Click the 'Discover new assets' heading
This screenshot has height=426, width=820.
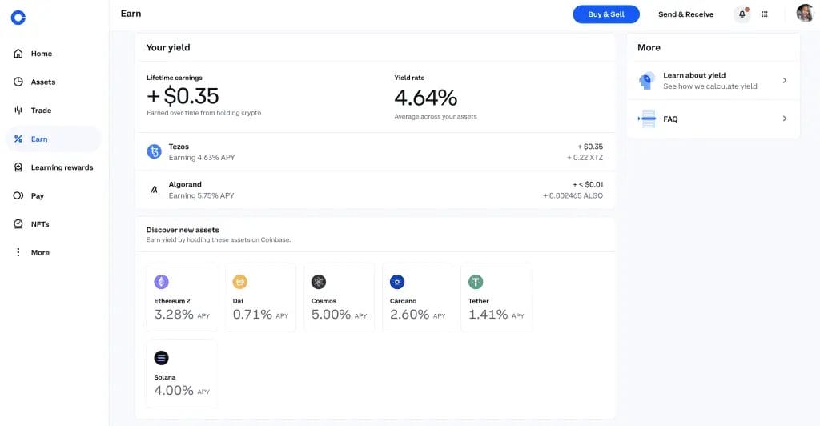tap(183, 230)
